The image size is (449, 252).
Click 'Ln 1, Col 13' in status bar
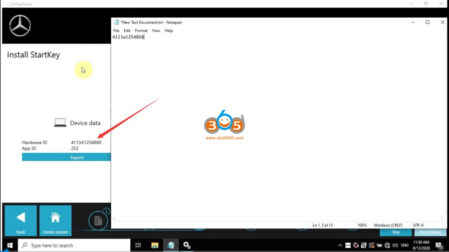[x=322, y=225]
